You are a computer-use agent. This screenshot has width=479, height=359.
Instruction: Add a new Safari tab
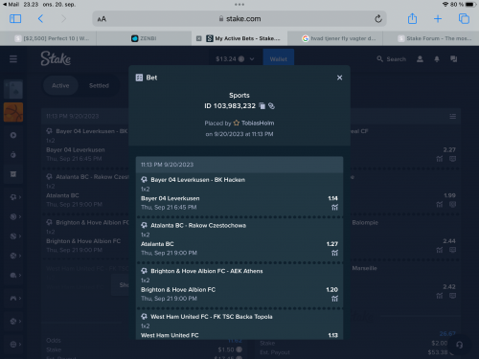[438, 19]
